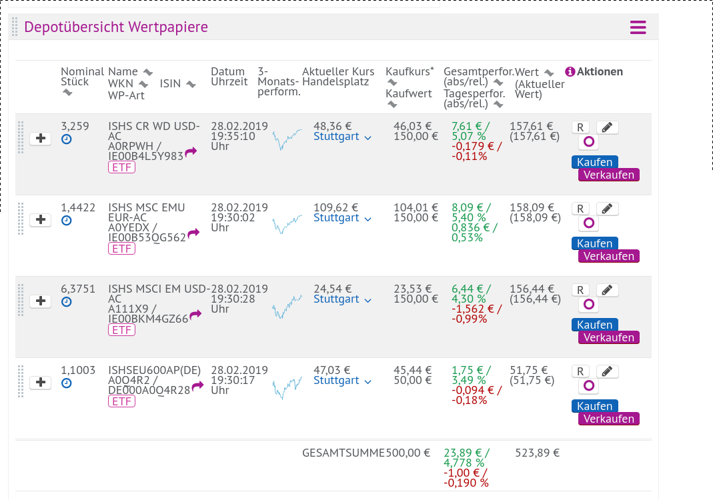Image resolution: width=713 pixels, height=500 pixels.
Task: Click the purple circle icon in ISHS MSCI EM row
Action: (x=589, y=304)
